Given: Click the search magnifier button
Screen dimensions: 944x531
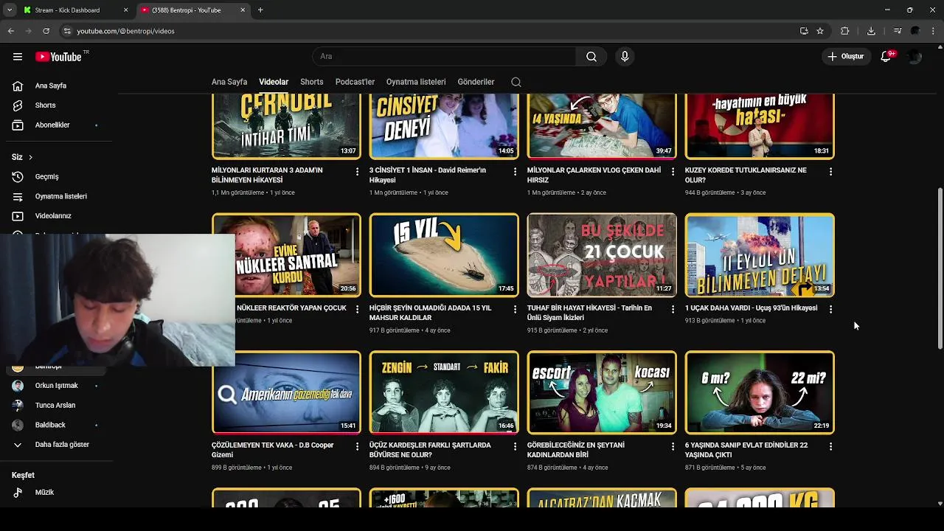Looking at the screenshot, I should (x=591, y=57).
